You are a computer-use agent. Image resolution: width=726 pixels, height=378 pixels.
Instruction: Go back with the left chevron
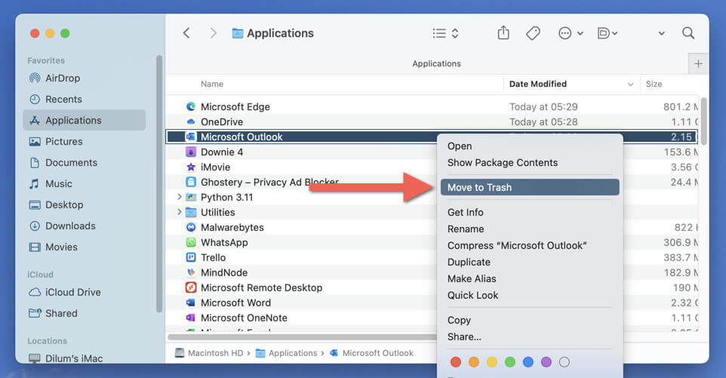[x=186, y=33]
